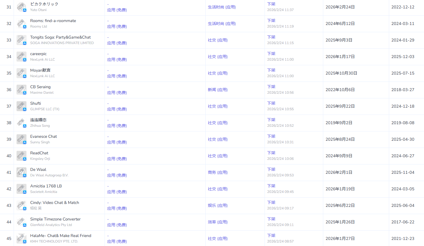The width and height of the screenshot is (424, 246).
Task: Open the 下架 status for Evanesce Chat
Action: tap(271, 136)
